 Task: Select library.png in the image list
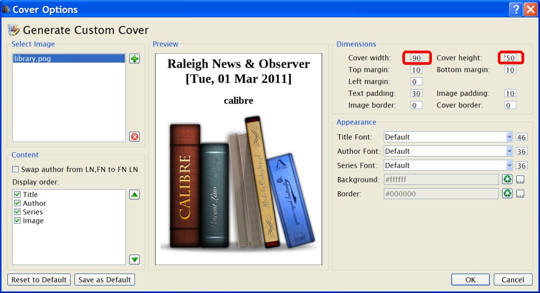(69, 58)
